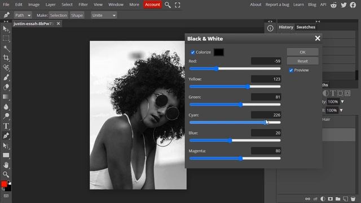Open the File menu
Viewport: 361px width, 203px height.
tap(6, 5)
